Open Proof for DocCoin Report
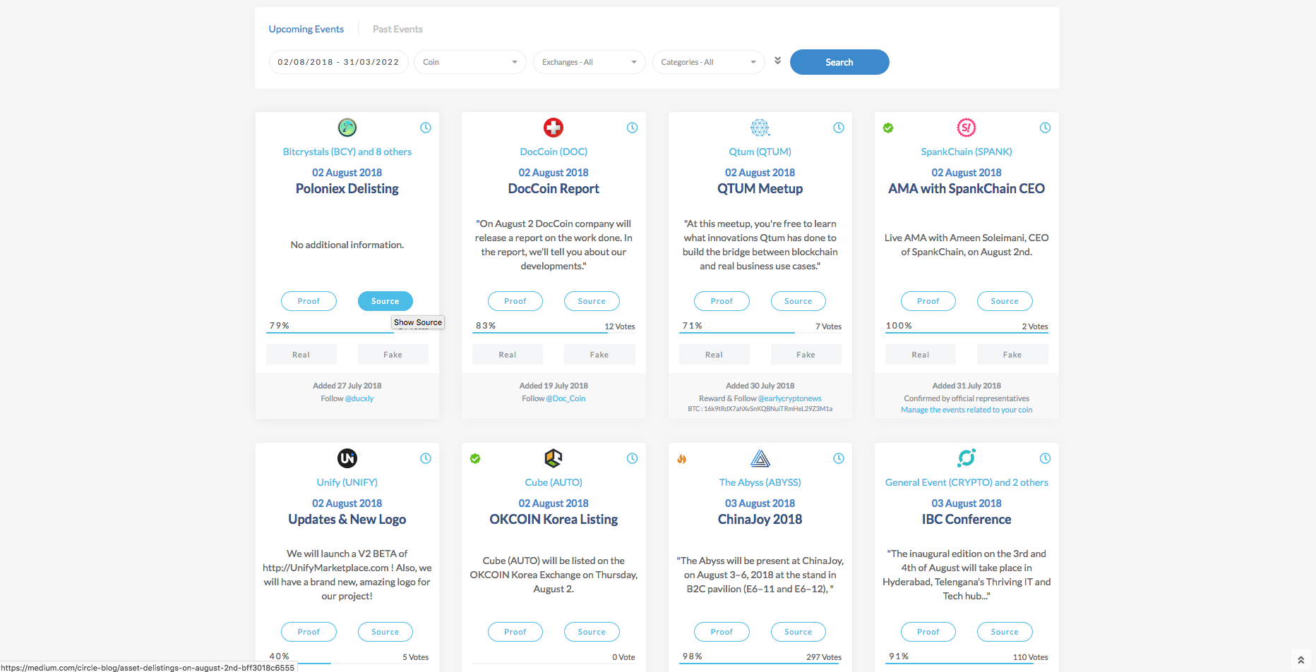Viewport: 1316px width, 672px height. coord(515,301)
